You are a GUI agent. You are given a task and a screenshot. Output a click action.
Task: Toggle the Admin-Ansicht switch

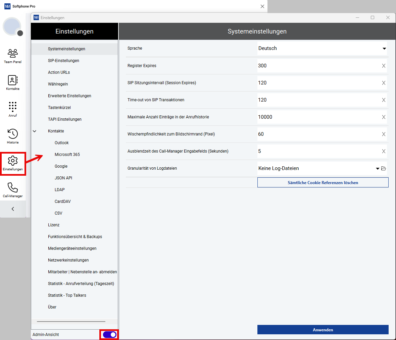109,335
